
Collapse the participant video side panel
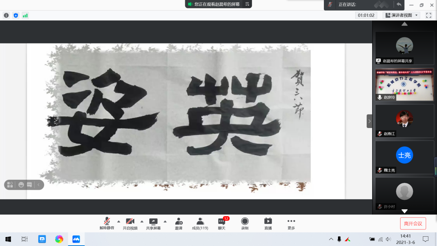(369, 121)
